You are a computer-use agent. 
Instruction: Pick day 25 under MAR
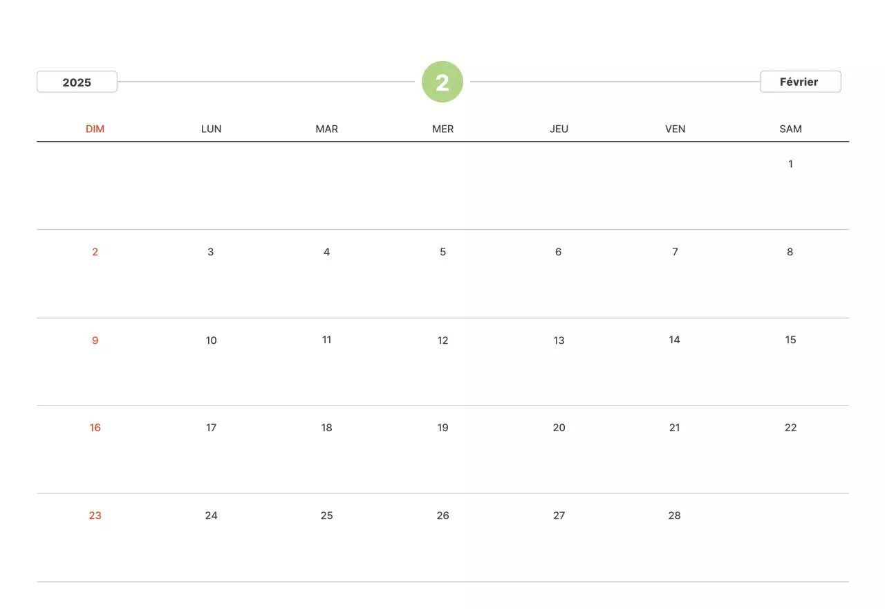pos(327,516)
